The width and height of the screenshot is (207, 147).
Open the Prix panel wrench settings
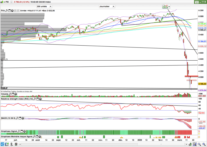click(x=7, y=11)
